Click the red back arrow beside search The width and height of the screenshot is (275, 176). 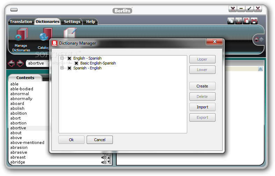click(x=11, y=63)
